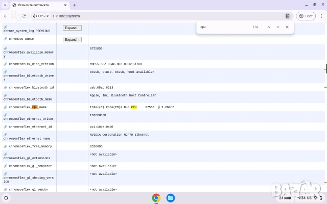Click Apple Inc. Bluetooth Host Controller text
Screen dimensions: 327x204
point(123,95)
